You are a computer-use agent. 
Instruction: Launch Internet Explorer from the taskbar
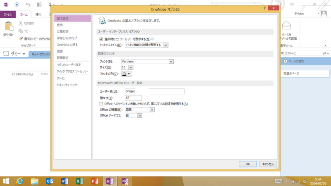point(19,181)
